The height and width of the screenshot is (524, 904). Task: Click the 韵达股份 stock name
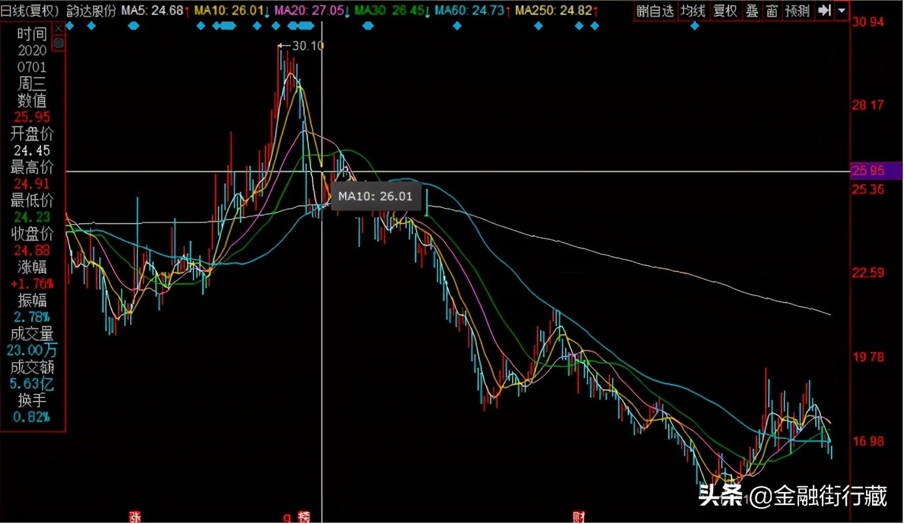click(x=91, y=11)
